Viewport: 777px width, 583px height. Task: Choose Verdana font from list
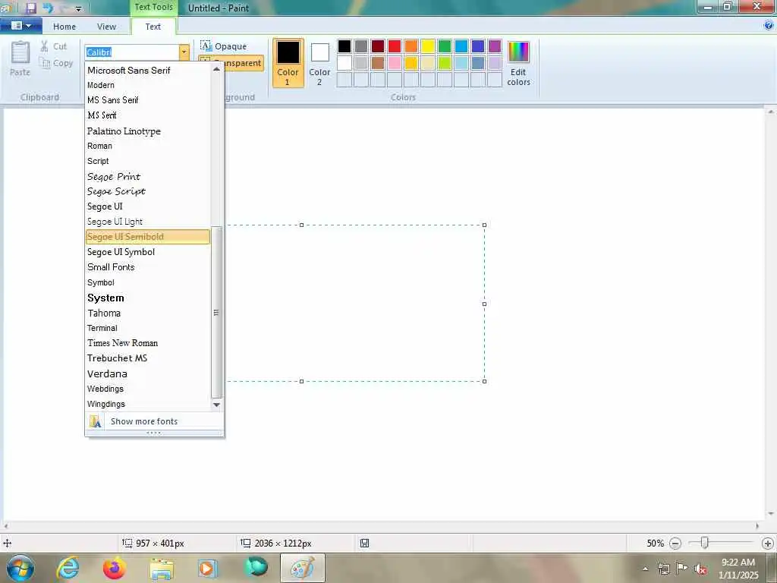pyautogui.click(x=148, y=373)
